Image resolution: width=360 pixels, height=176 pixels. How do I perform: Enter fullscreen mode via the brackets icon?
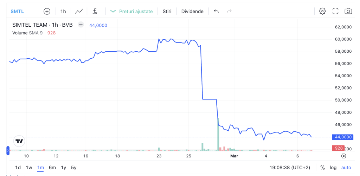click(335, 11)
